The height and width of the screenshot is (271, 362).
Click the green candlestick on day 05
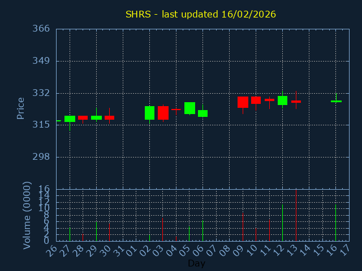189,108
